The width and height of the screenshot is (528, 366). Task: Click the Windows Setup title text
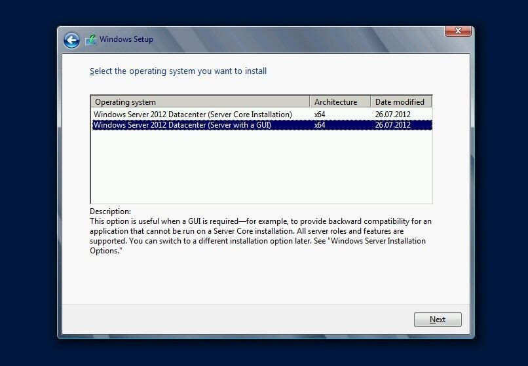point(126,39)
